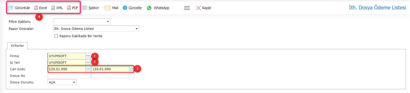Click the Görüntüle preview icon
The width and height of the screenshot is (410, 93).
pos(11,8)
